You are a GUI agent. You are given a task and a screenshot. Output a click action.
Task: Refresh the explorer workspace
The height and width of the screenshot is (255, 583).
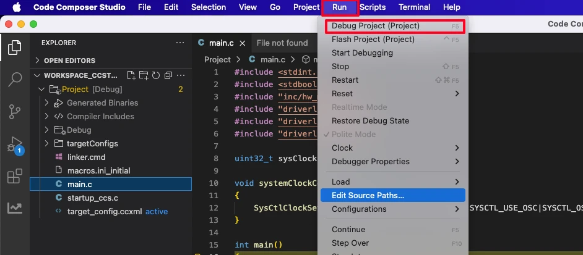click(156, 75)
